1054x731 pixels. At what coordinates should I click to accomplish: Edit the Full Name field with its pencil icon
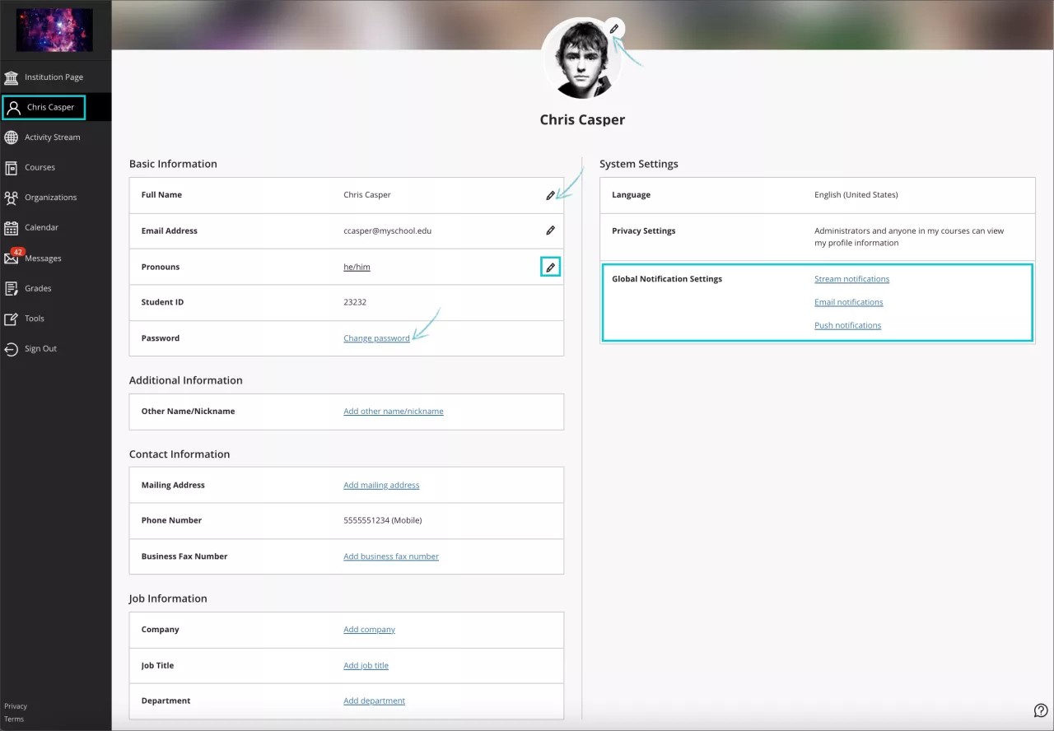point(550,195)
